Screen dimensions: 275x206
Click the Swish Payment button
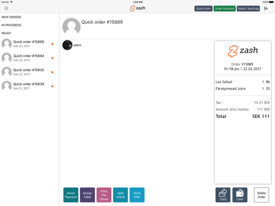[x=71, y=195]
